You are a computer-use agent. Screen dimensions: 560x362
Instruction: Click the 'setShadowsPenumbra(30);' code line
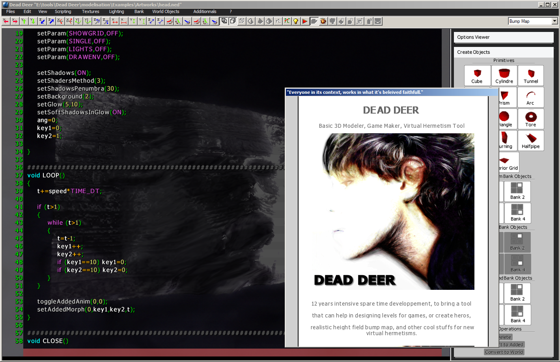point(78,88)
